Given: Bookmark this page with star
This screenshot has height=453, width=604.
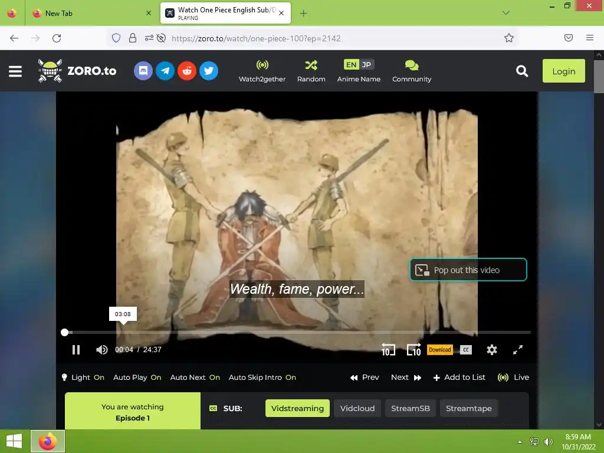Looking at the screenshot, I should pyautogui.click(x=509, y=38).
